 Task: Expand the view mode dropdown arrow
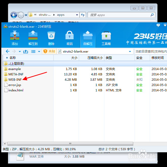tap(39, 52)
